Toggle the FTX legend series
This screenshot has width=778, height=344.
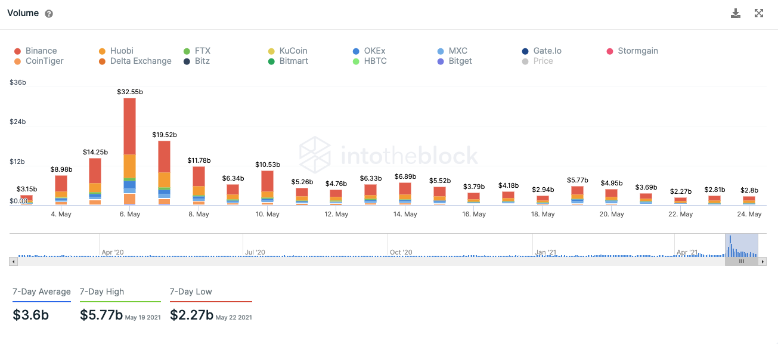click(x=197, y=51)
